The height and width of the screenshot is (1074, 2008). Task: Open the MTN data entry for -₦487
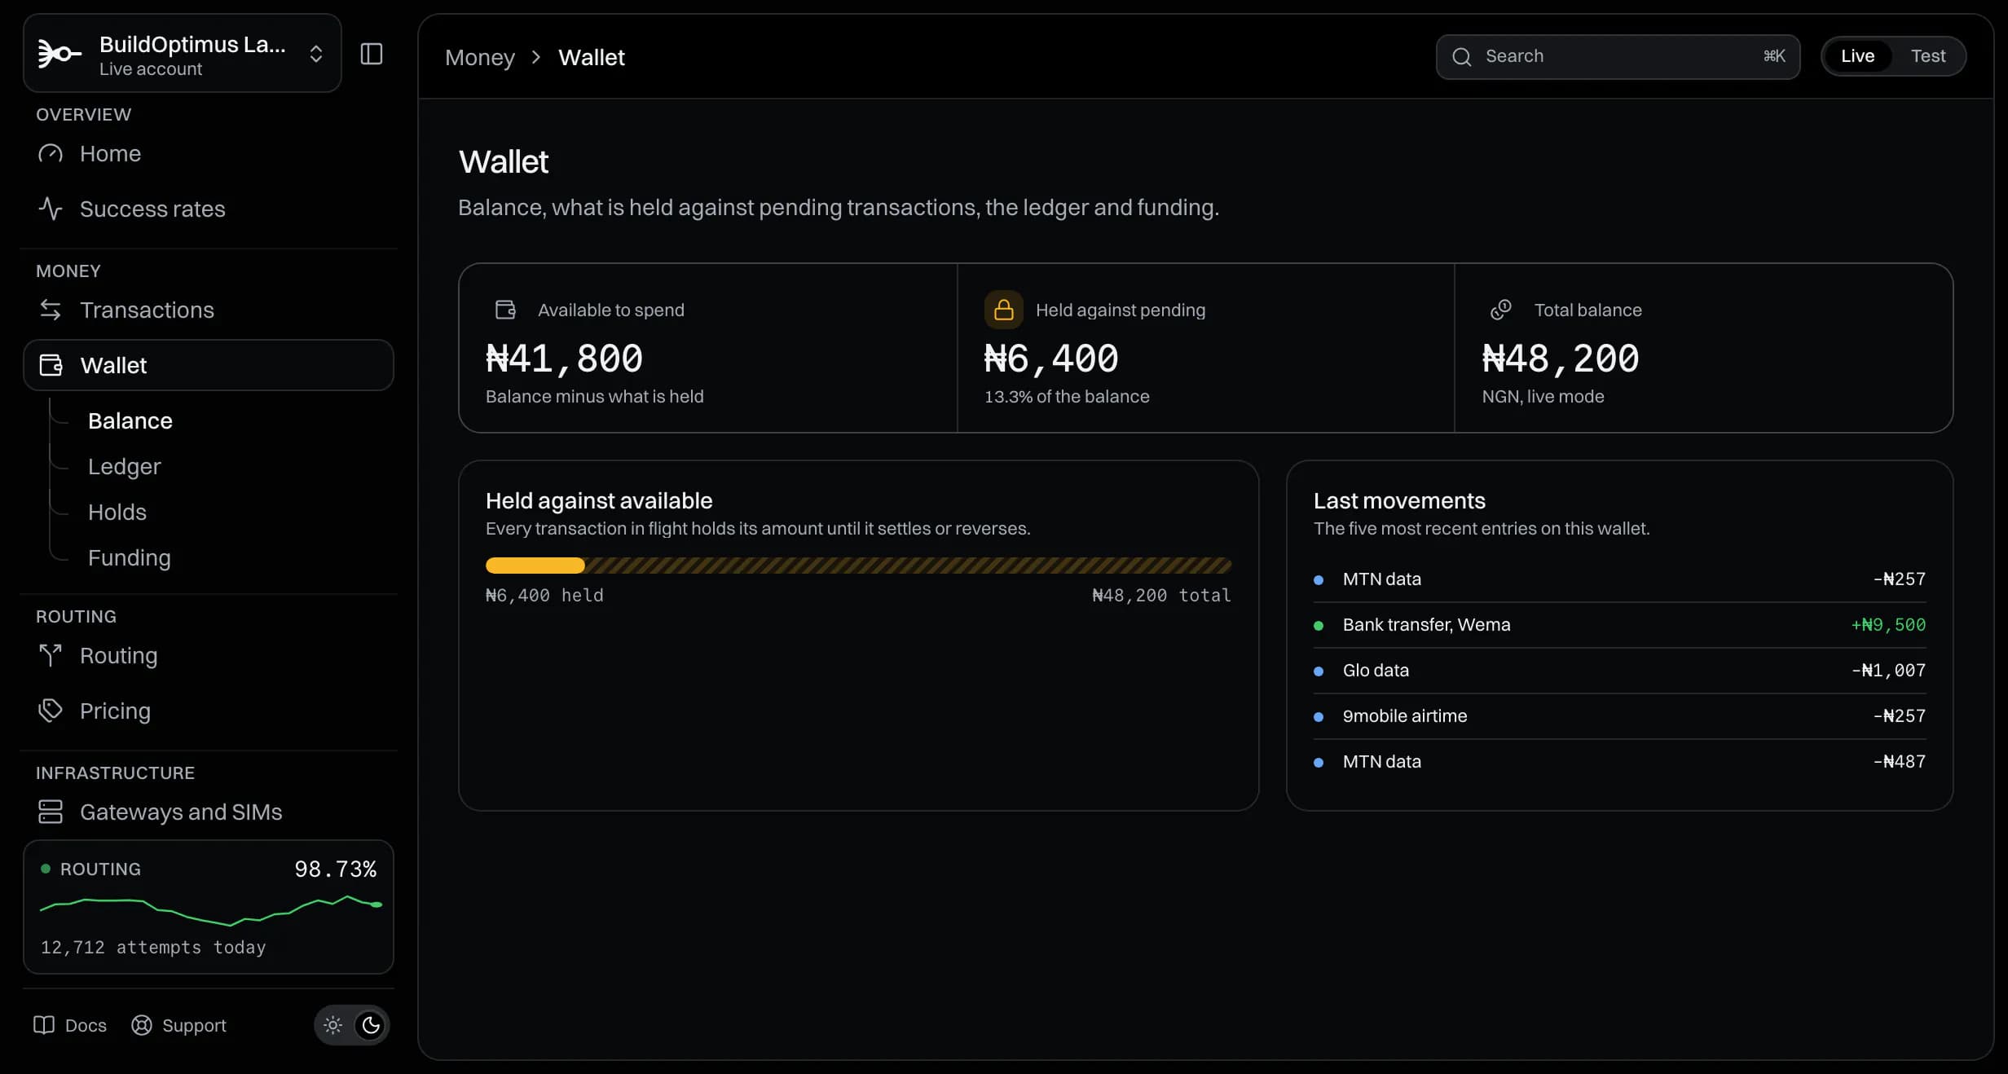[1619, 762]
